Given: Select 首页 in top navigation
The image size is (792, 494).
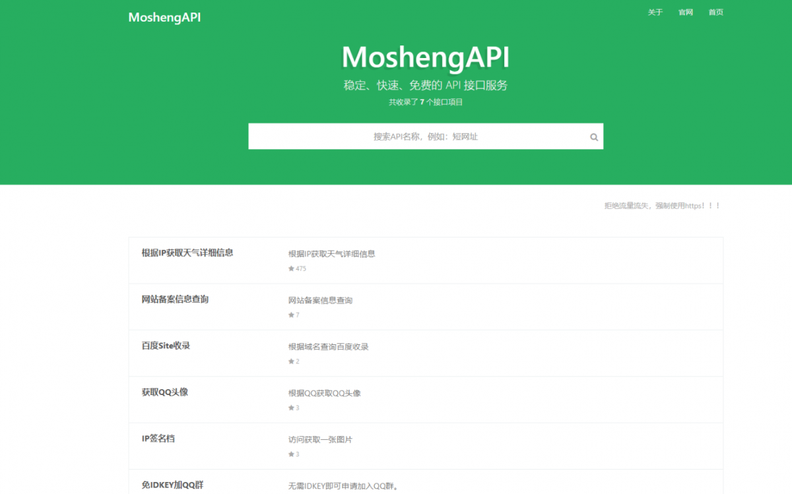Looking at the screenshot, I should [x=716, y=12].
